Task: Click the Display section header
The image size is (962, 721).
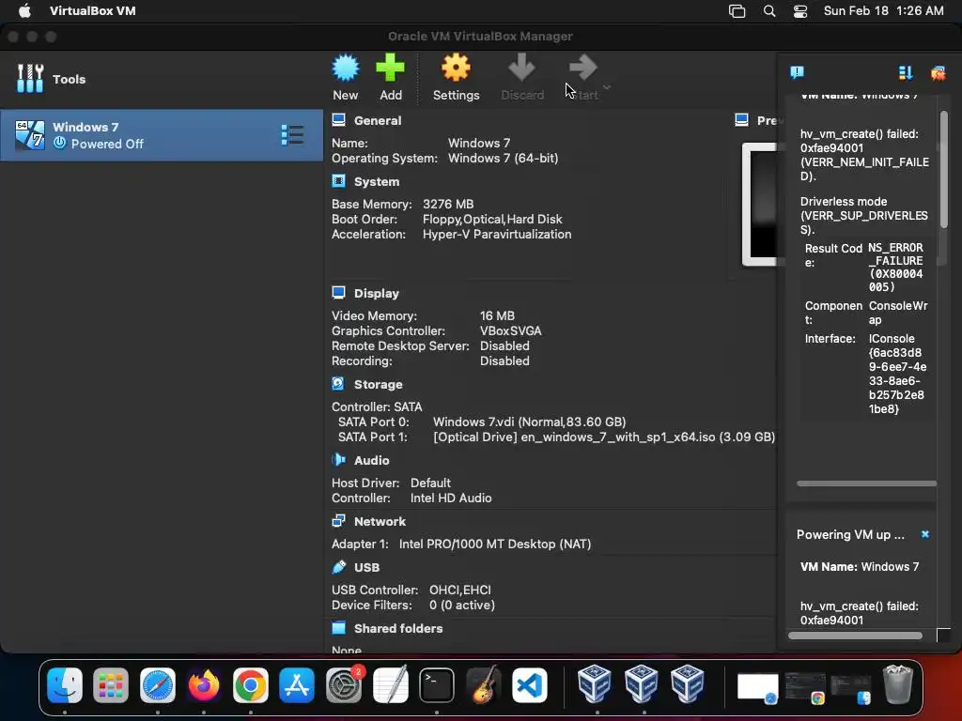Action: pyautogui.click(x=376, y=293)
